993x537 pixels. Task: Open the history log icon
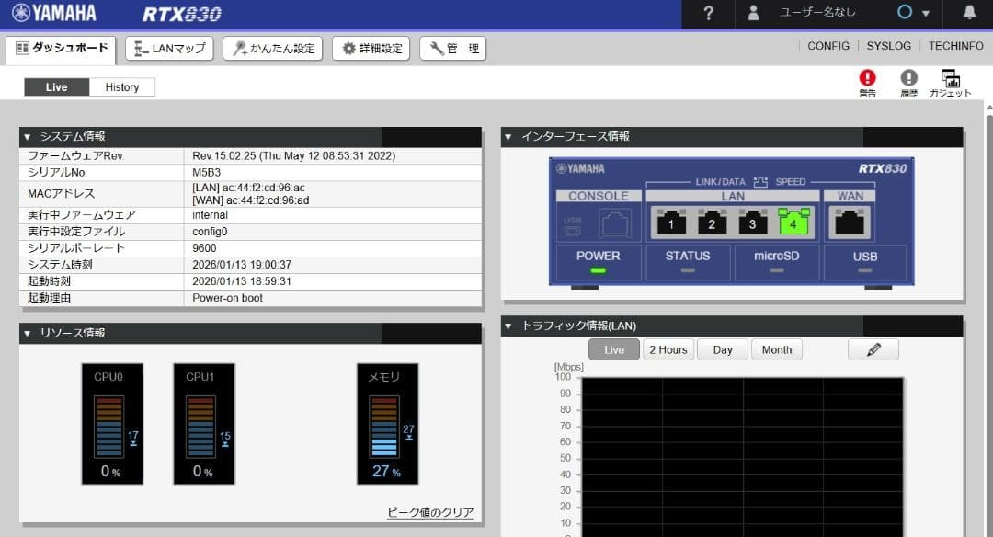(x=908, y=80)
